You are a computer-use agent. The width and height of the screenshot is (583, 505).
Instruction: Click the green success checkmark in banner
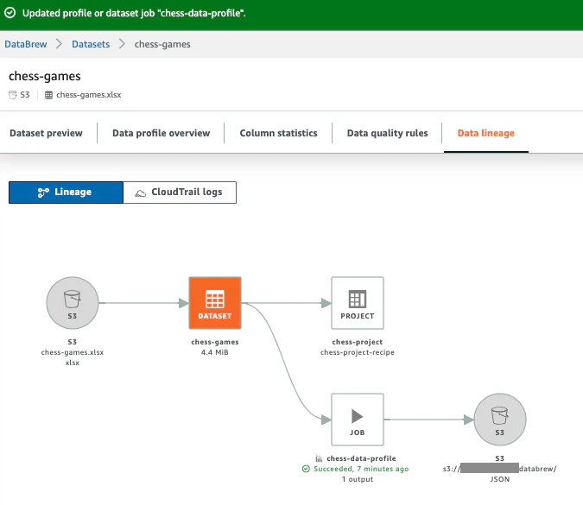pos(10,13)
